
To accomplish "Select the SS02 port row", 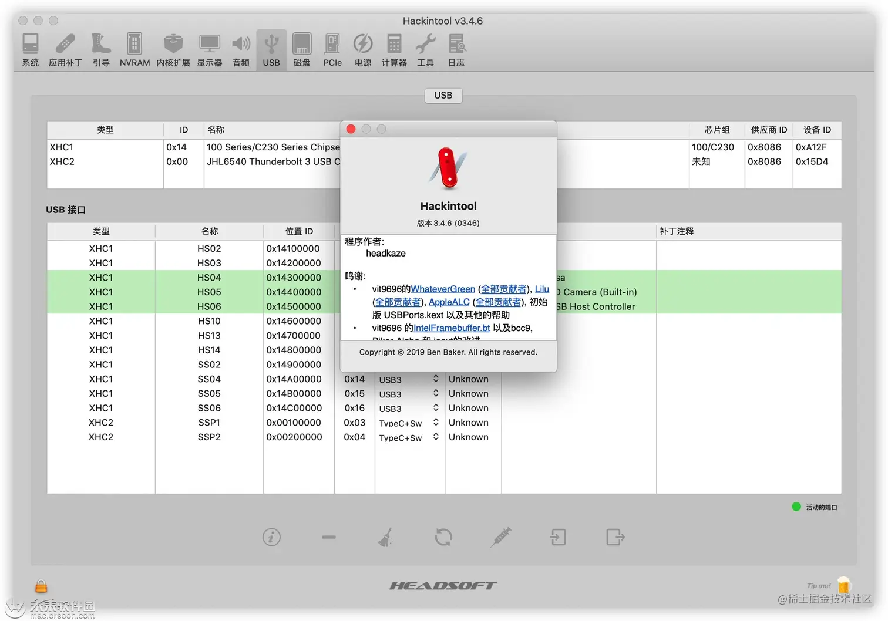I will [444, 365].
